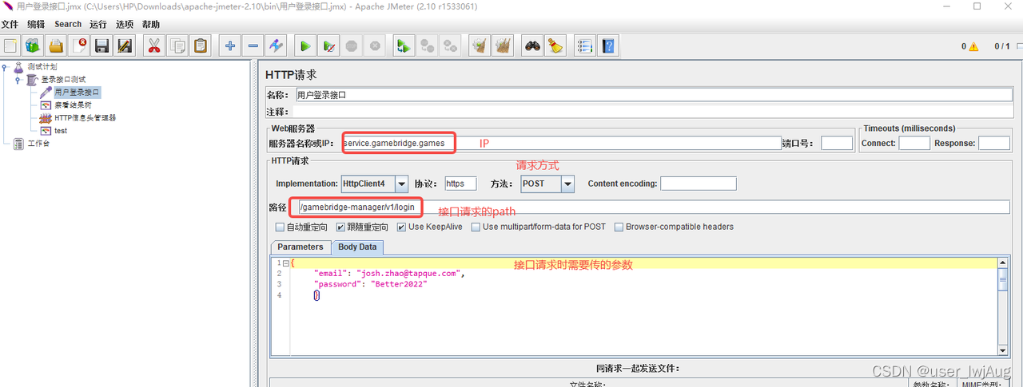Screen dimensions: 1023x387
Task: Click Remote Shutdown All icon
Action: [450, 45]
